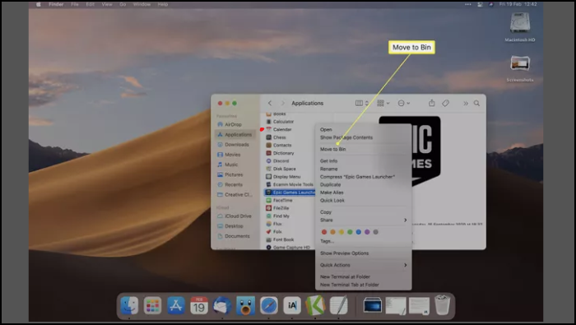Expand the Quick Actions submenu
Screen dimensions: 576x325
point(364,265)
